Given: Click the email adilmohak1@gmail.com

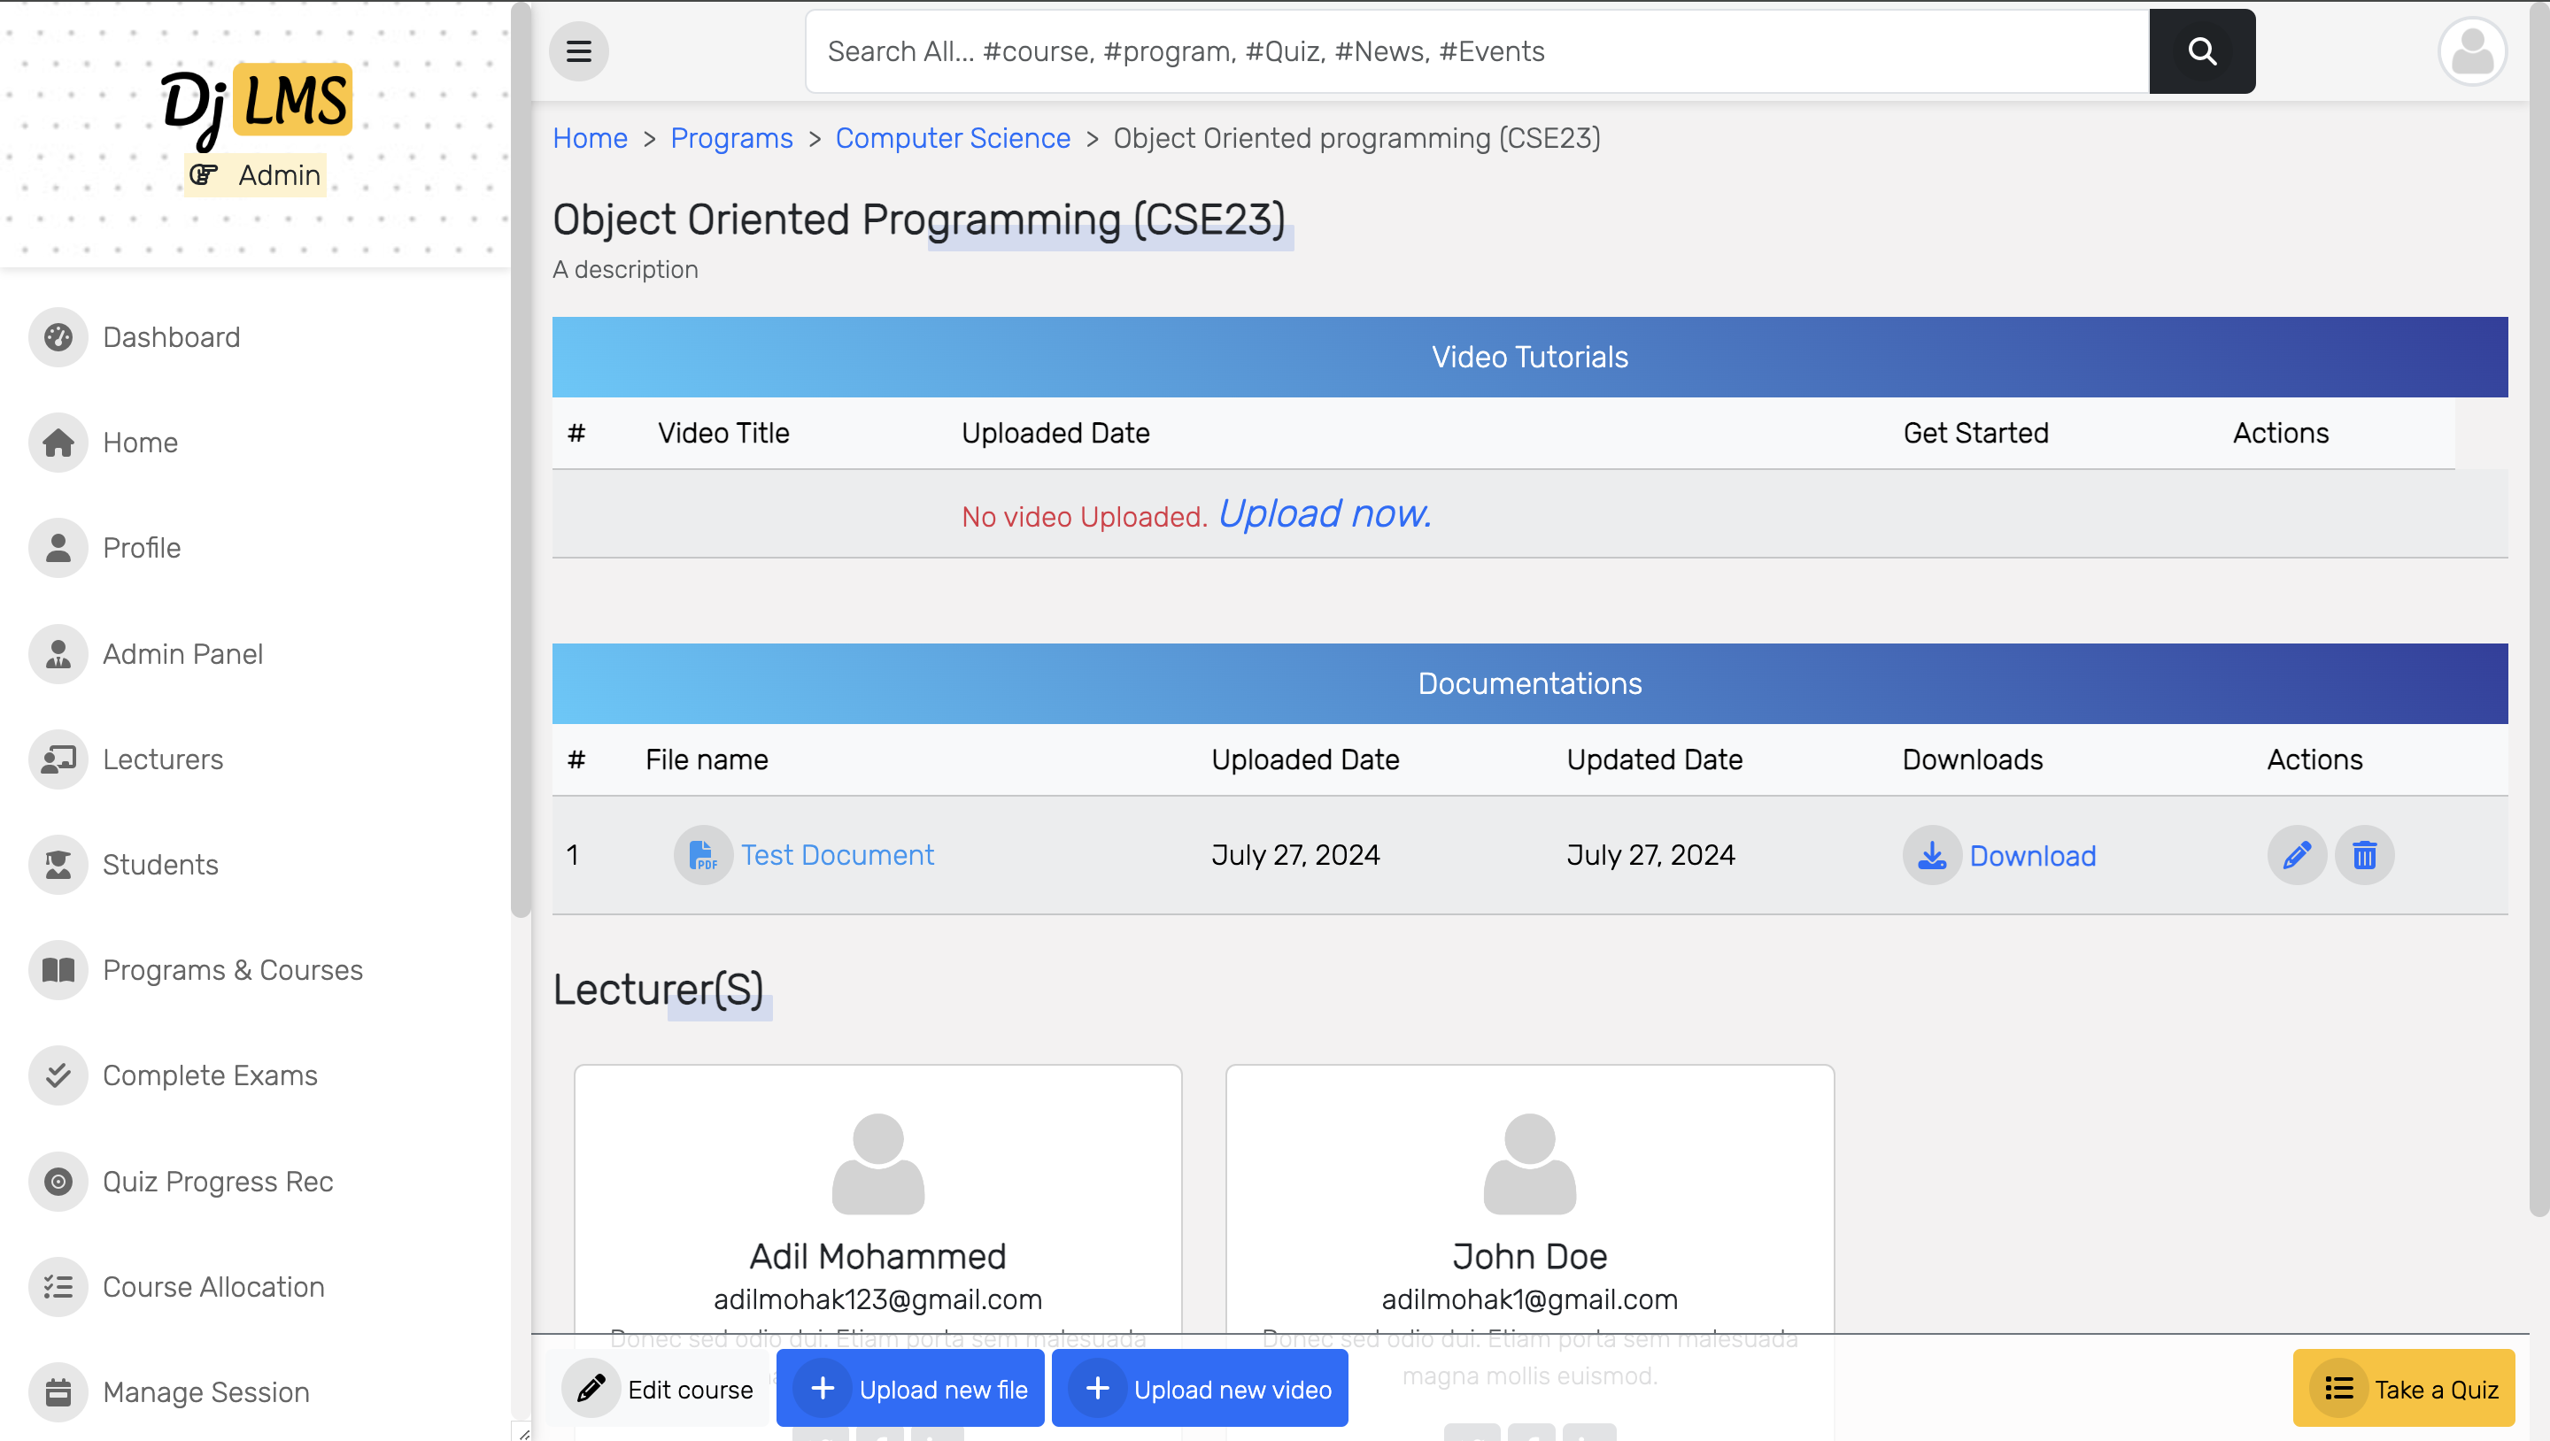Looking at the screenshot, I should [1529, 1299].
